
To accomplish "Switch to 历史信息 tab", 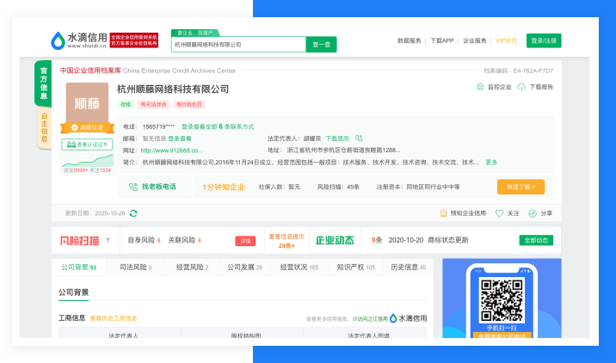I will 409,268.
